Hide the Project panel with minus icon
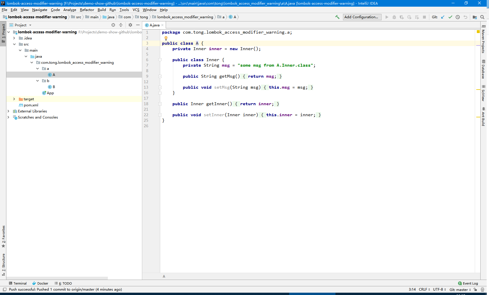The height and width of the screenshot is (295, 489). (138, 25)
